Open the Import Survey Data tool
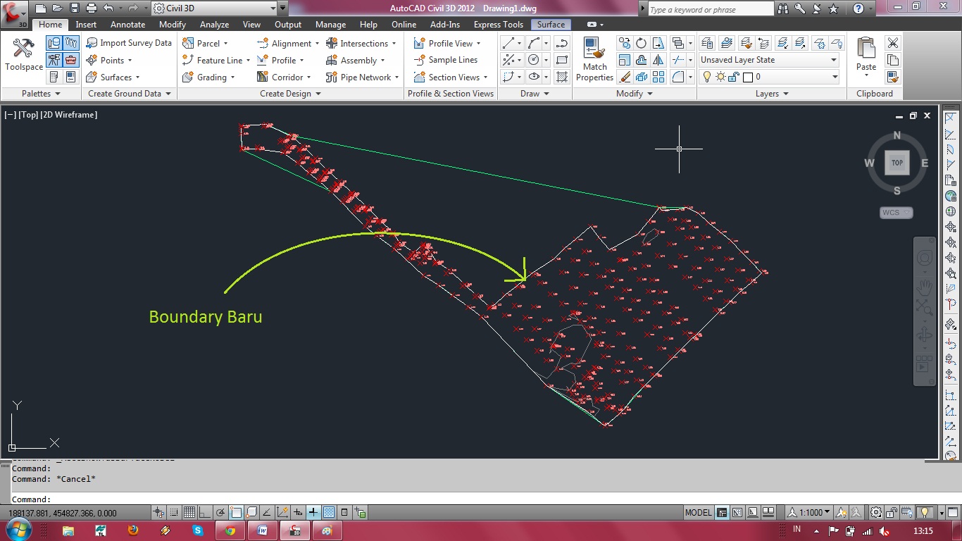962x541 pixels. (x=129, y=42)
